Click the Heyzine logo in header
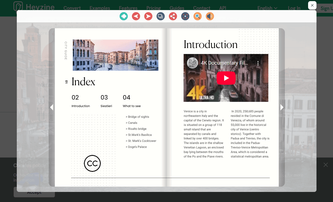Viewport: 333px width, 202px height. tap(34, 7)
